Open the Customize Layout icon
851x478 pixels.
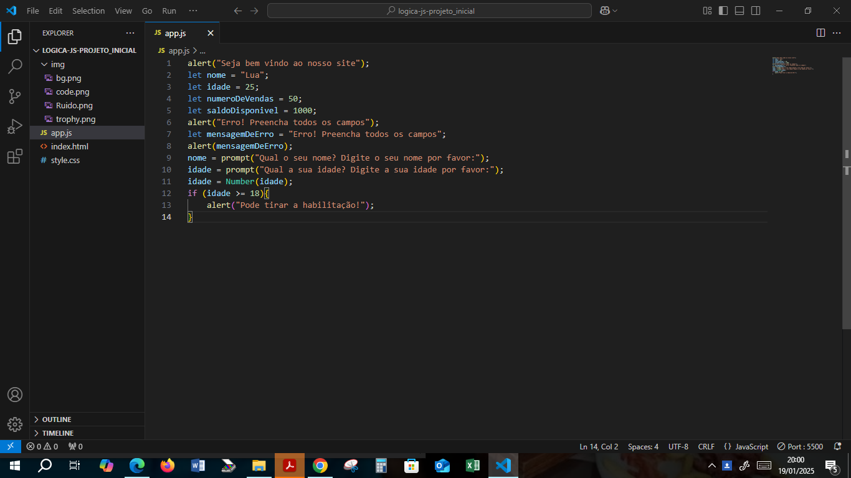click(707, 11)
